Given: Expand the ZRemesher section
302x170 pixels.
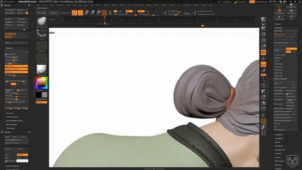Looking at the screenshot, I should (x=278, y=76).
